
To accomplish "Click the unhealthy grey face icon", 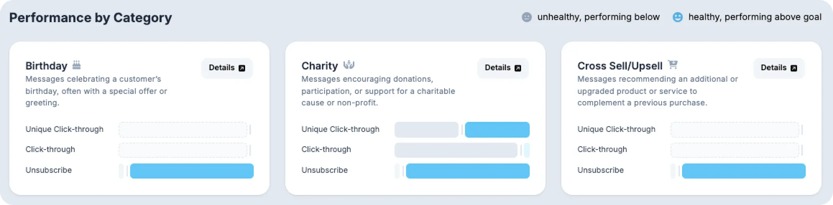I will [527, 17].
